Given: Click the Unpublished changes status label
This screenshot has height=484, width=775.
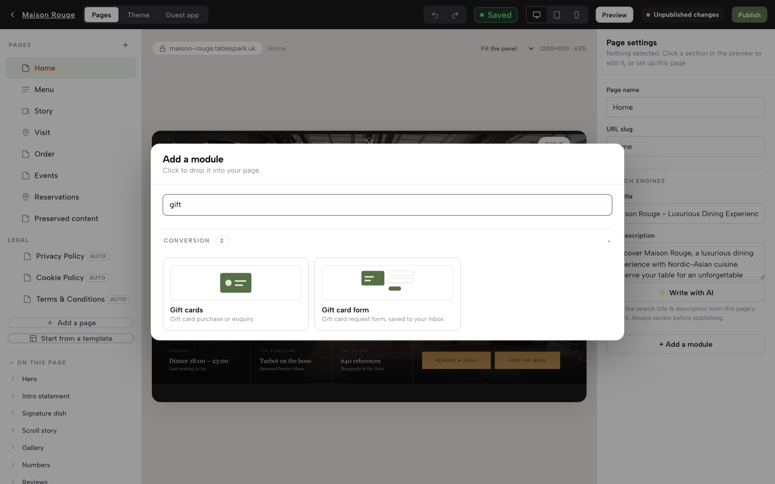Looking at the screenshot, I should (x=682, y=15).
